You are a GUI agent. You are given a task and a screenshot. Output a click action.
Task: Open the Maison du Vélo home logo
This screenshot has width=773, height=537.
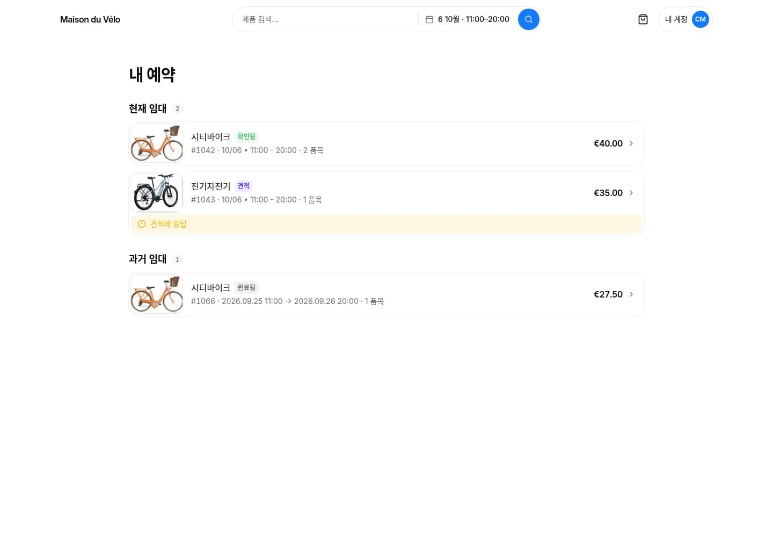(90, 19)
